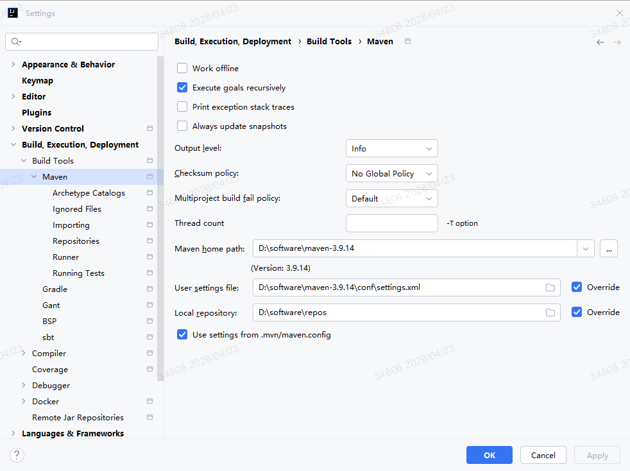Click project icon on Importing row

tap(150, 225)
